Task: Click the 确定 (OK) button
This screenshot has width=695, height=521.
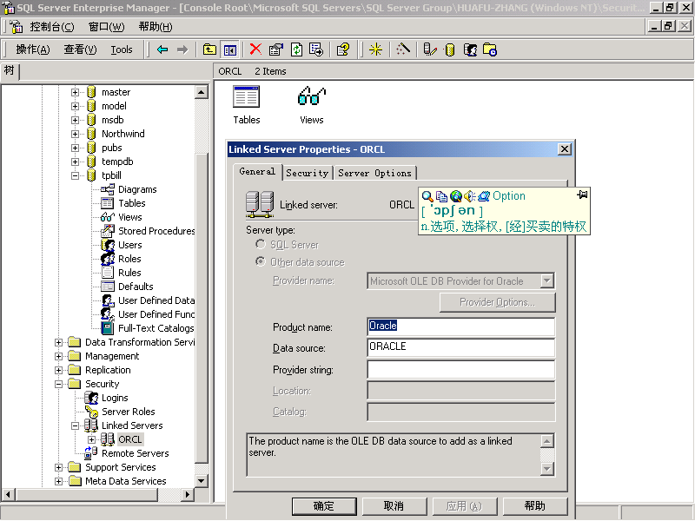Action: point(323,506)
